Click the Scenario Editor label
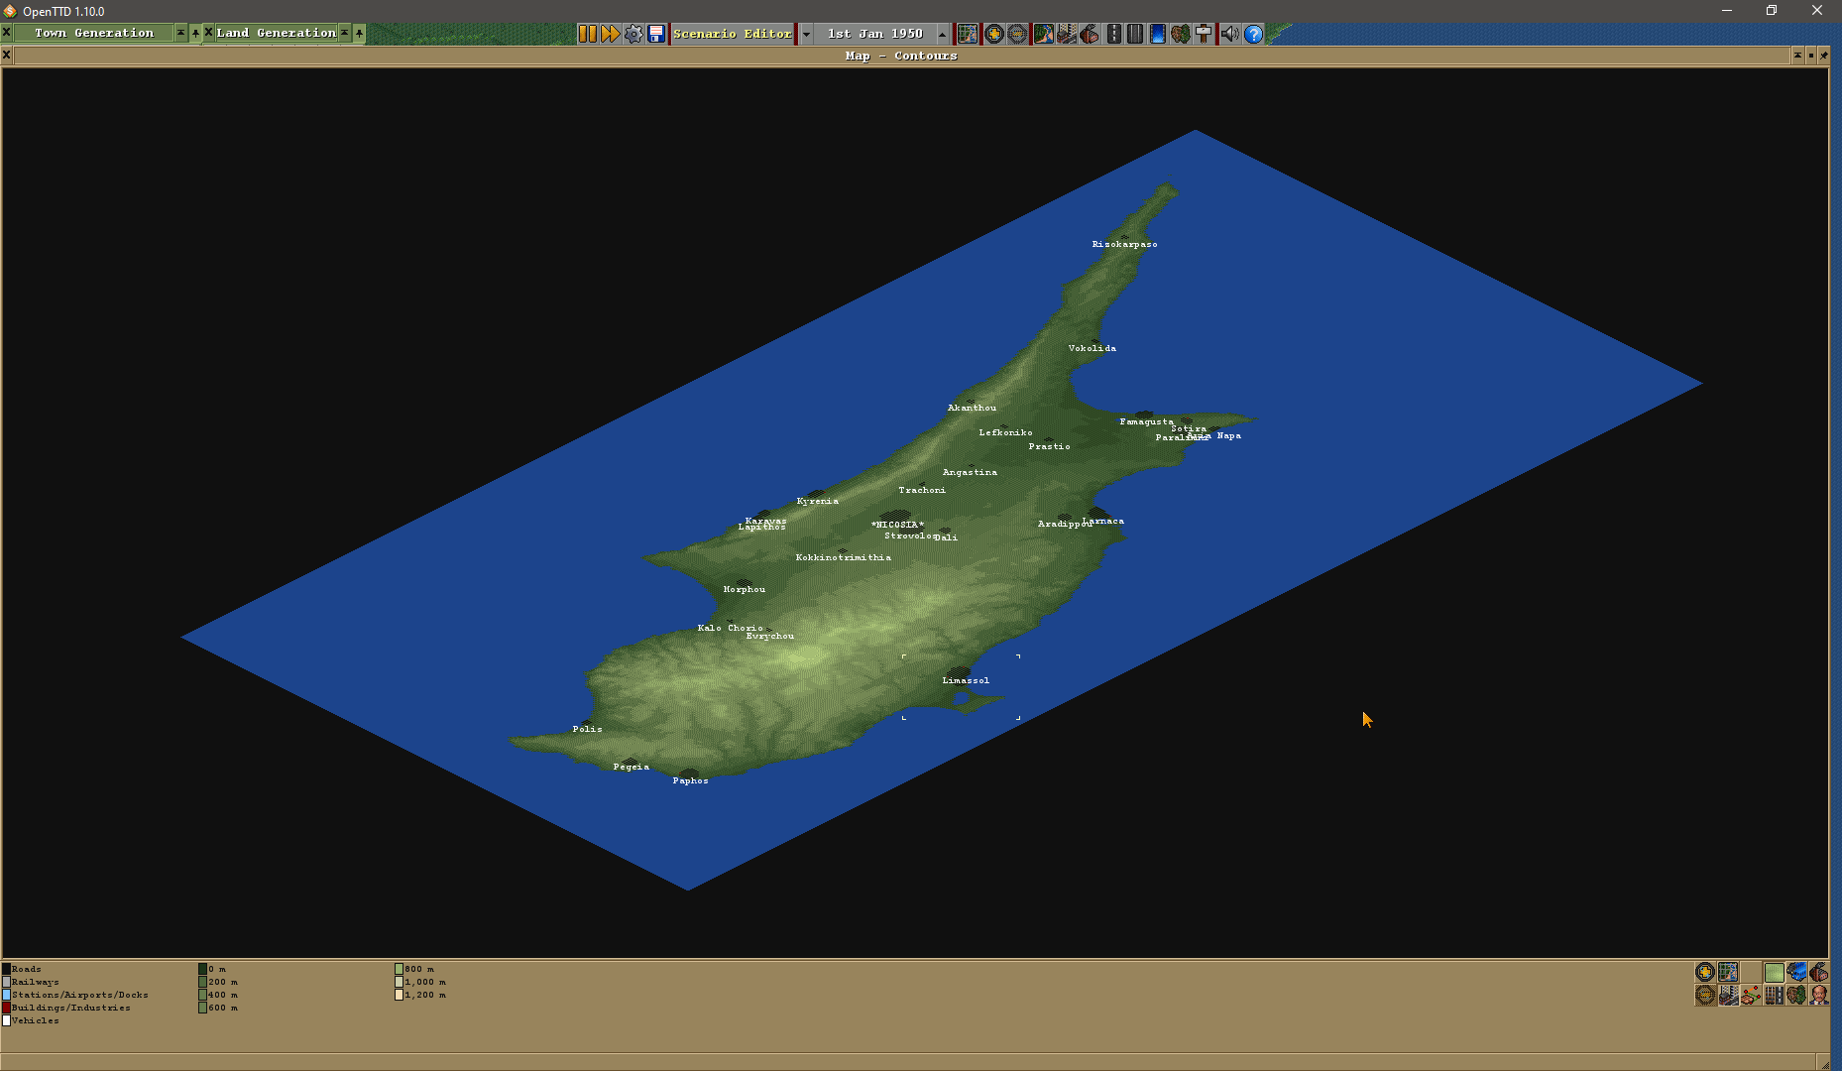This screenshot has width=1842, height=1071. pyautogui.click(x=733, y=34)
